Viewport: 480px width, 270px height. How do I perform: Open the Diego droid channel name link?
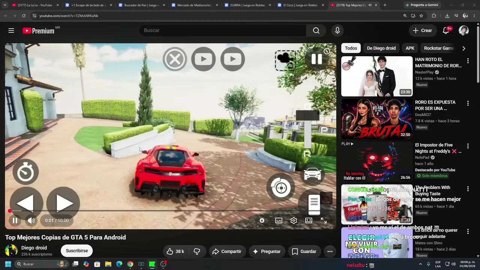tap(34, 248)
